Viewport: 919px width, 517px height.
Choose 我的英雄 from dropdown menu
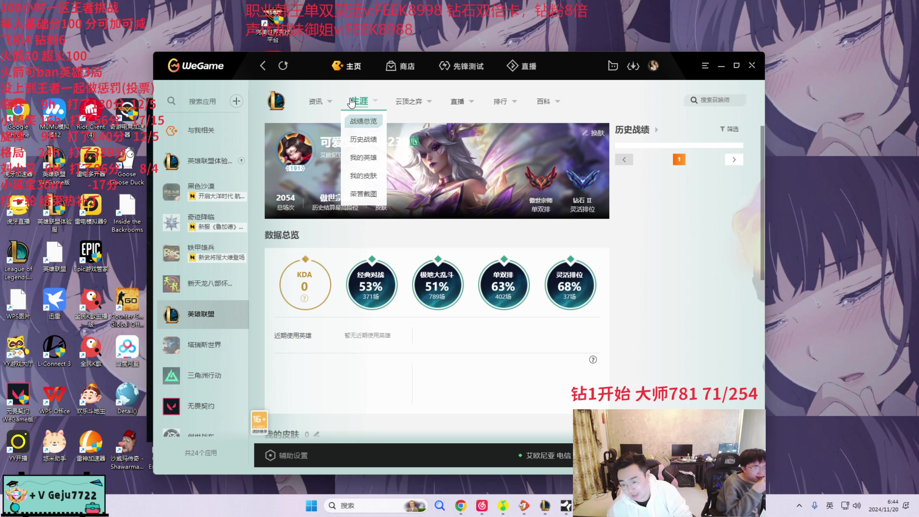point(363,158)
